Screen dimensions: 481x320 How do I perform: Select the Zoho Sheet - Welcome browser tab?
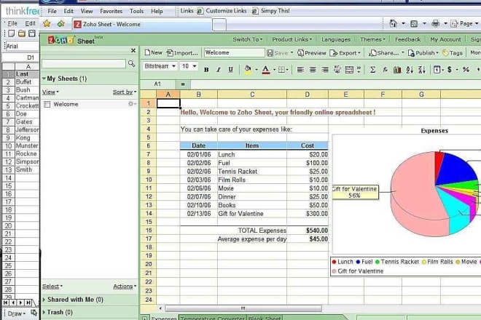coord(142,24)
